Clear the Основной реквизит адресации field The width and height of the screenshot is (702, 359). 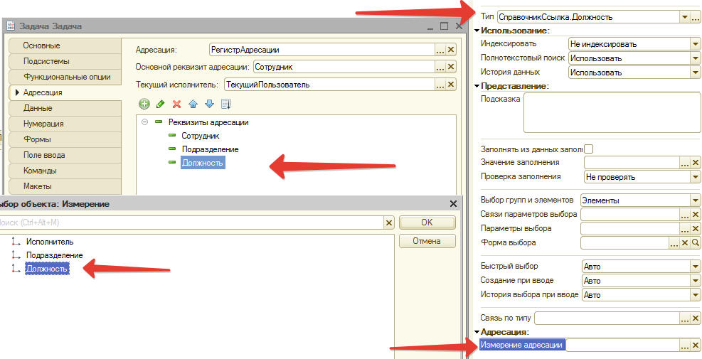pos(451,67)
